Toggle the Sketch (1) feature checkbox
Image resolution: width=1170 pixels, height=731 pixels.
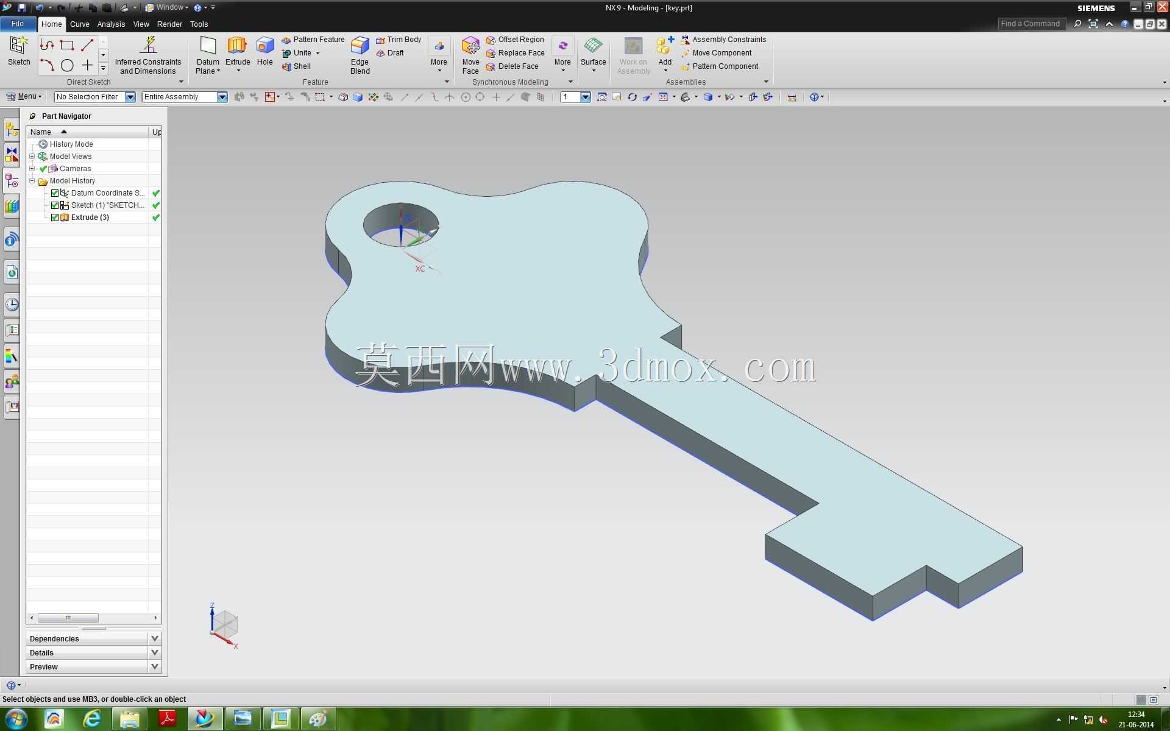click(55, 205)
